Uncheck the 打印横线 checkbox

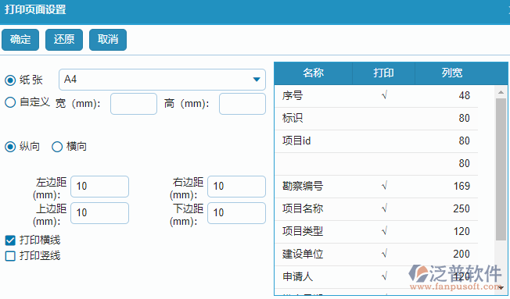click(10, 240)
